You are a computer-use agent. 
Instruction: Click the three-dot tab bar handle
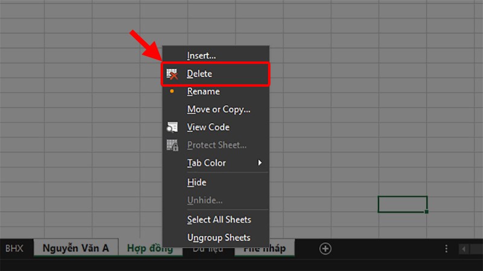click(446, 249)
